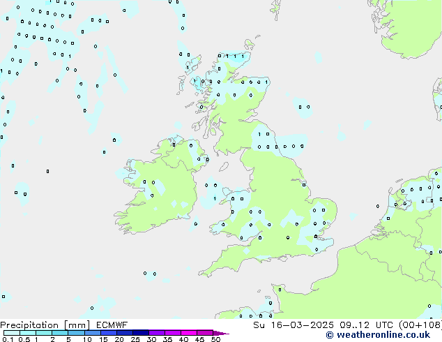This screenshot has height=342, width=442.
Task: Select the 1–2 mm legend color swatch
Action: pyautogui.click(x=44, y=333)
